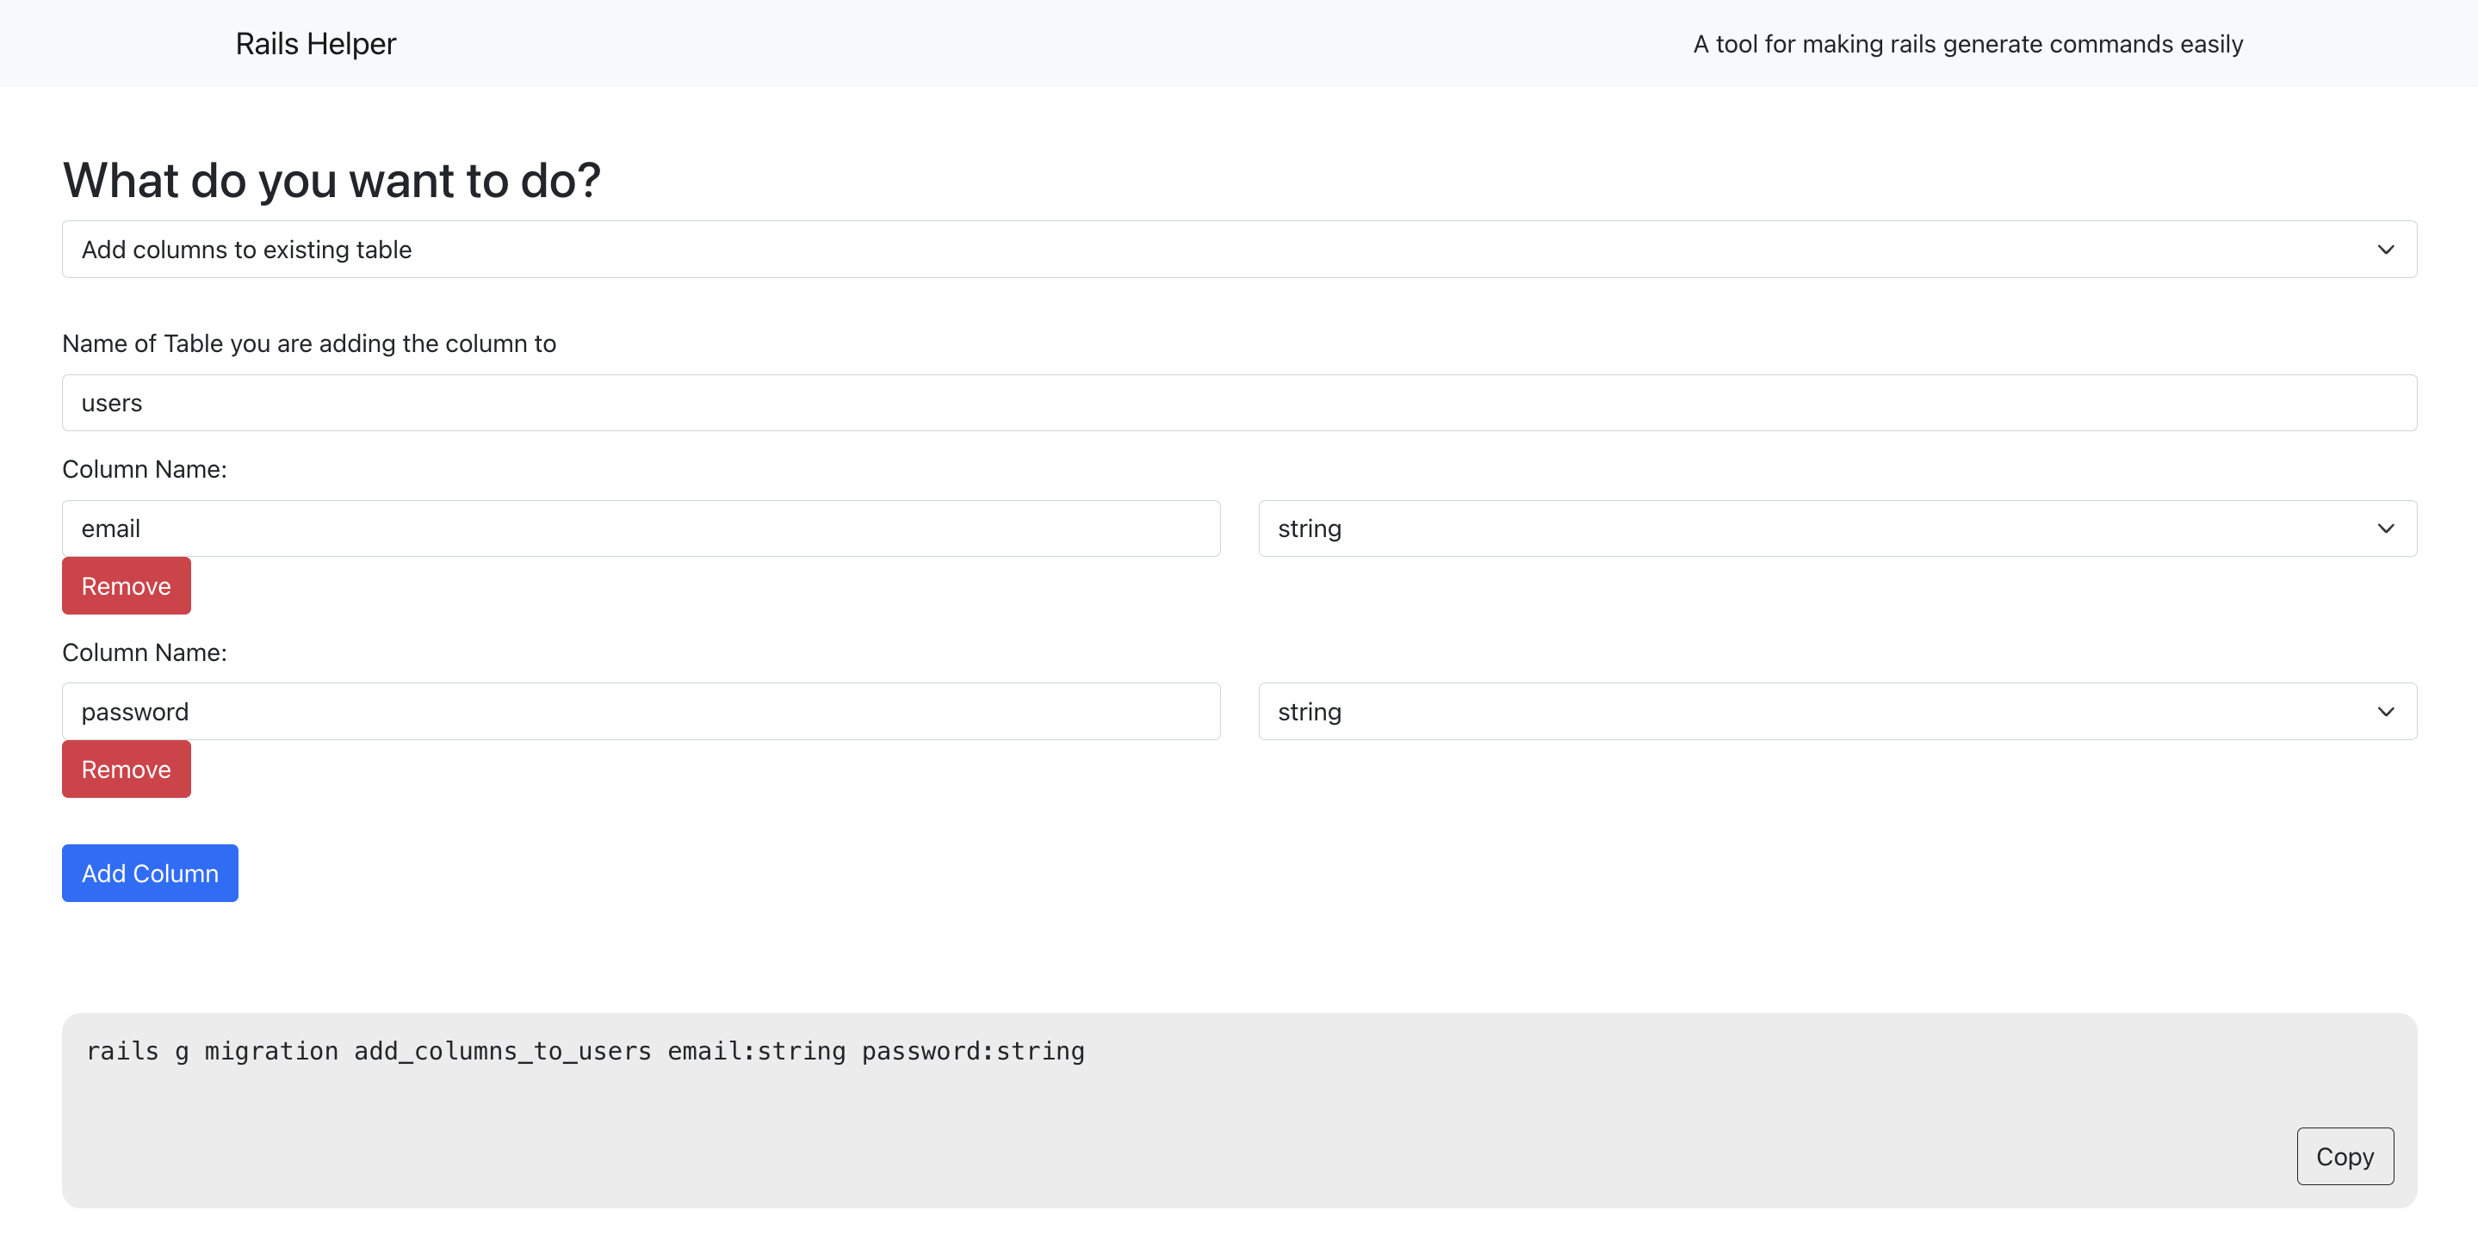Screen dimensions: 2478x1248
Task: Click the chevron arrow of the action selector
Action: coord(2385,250)
